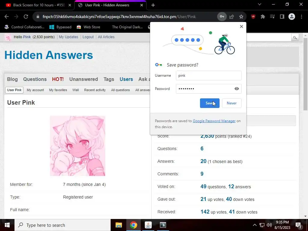The image size is (308, 231).
Task: Bookmark this page with star icon
Action: (241, 17)
